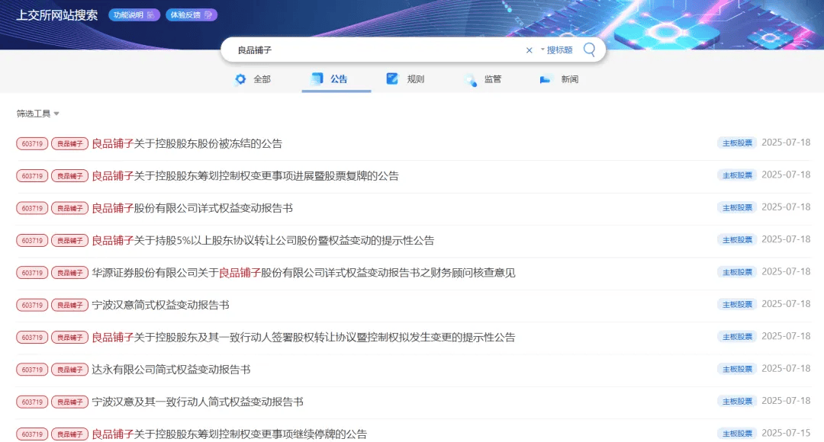The height and width of the screenshot is (442, 824).
Task: Click inside the 良品铺子 search input field
Action: (x=374, y=50)
